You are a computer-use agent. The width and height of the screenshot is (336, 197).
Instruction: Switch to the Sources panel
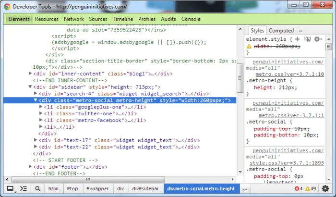pos(98,19)
